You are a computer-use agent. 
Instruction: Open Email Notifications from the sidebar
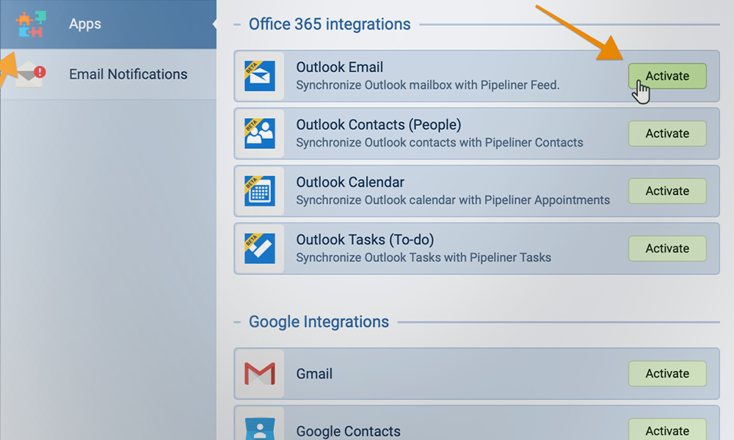pyautogui.click(x=128, y=74)
